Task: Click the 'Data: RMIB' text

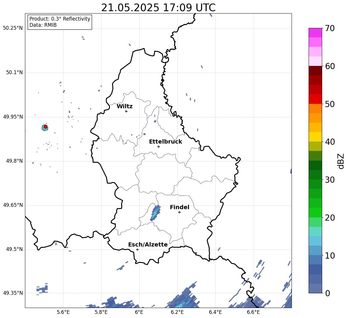Action: pyautogui.click(x=43, y=25)
